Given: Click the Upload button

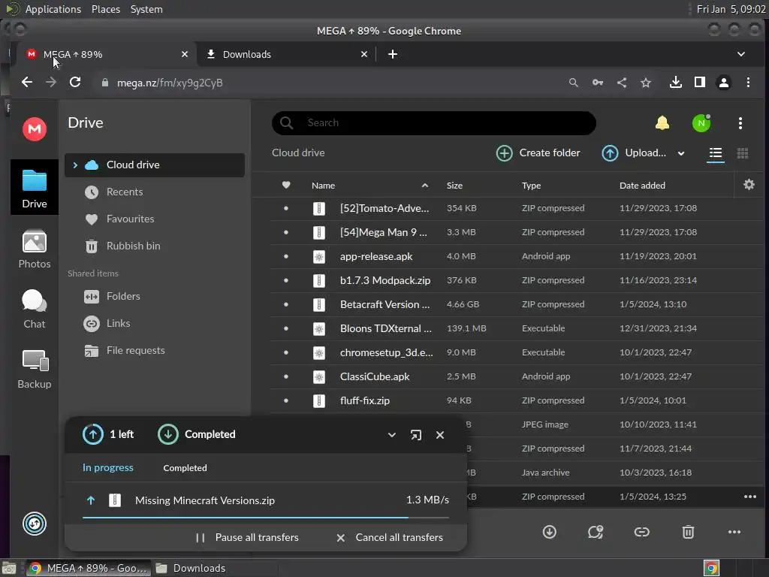Looking at the screenshot, I should coord(634,153).
